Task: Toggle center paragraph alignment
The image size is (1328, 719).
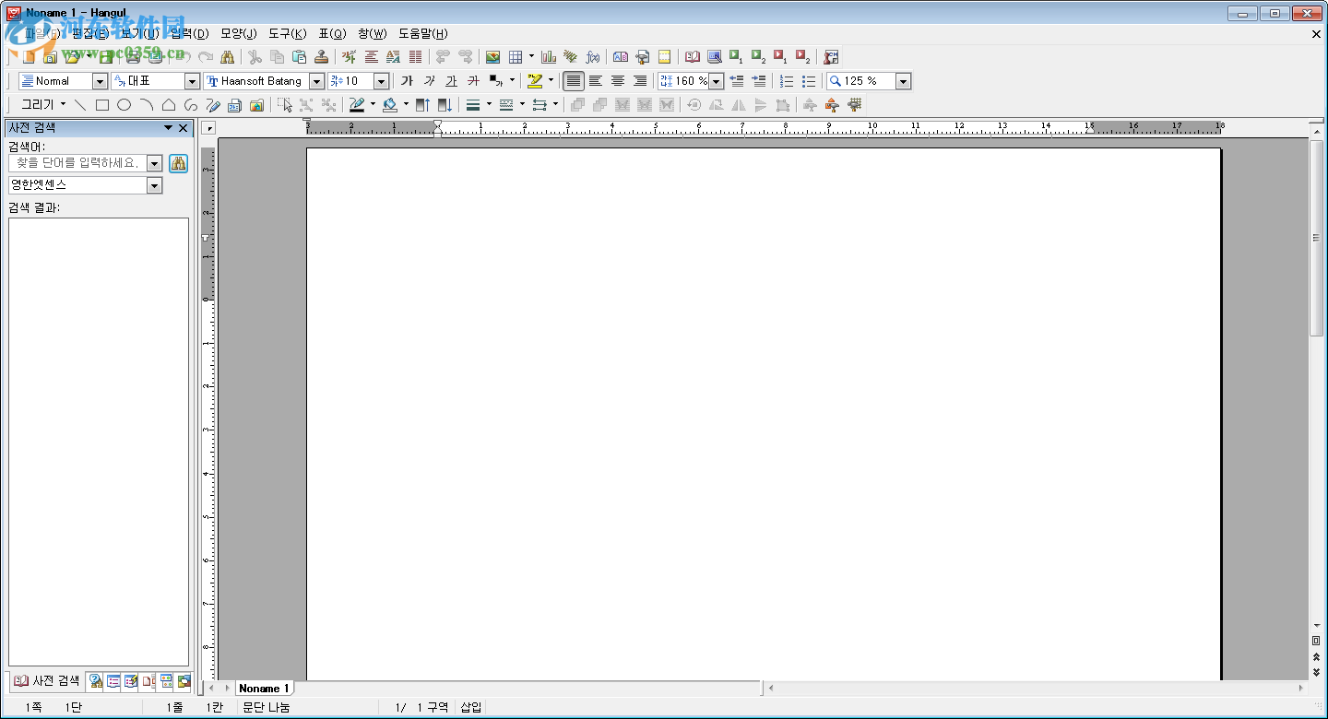Action: pos(618,81)
